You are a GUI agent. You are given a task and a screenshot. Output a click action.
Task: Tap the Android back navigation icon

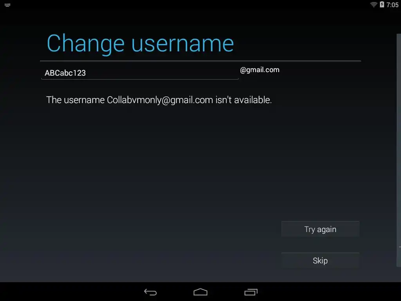[150, 292]
